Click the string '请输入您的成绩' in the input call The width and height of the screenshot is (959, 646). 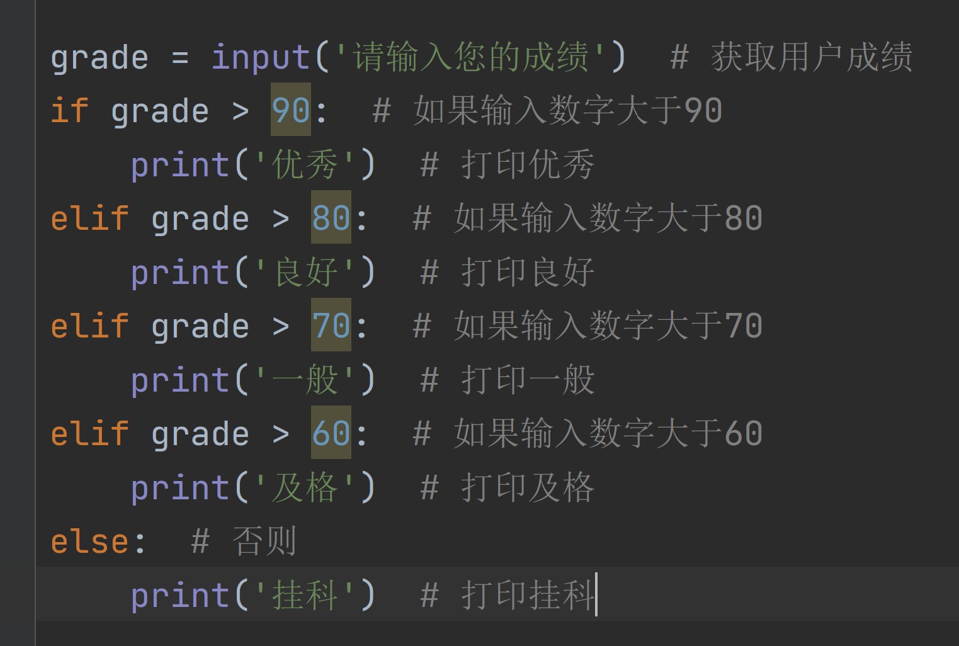pyautogui.click(x=470, y=58)
